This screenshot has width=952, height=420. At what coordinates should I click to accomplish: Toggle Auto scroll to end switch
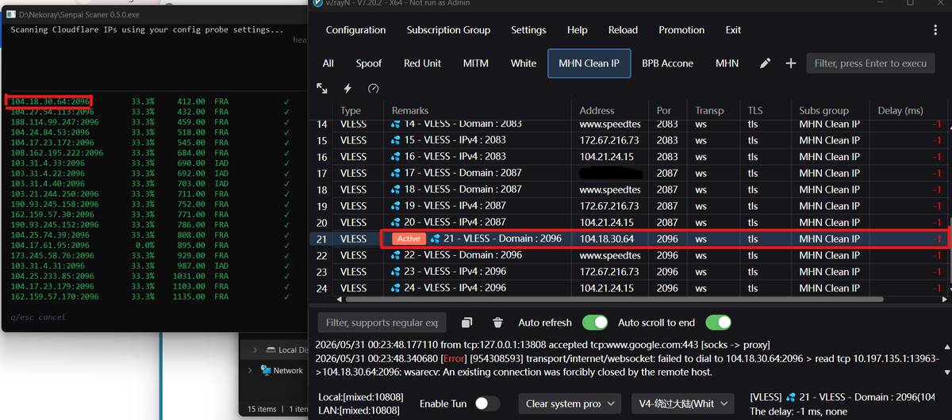pyautogui.click(x=718, y=323)
